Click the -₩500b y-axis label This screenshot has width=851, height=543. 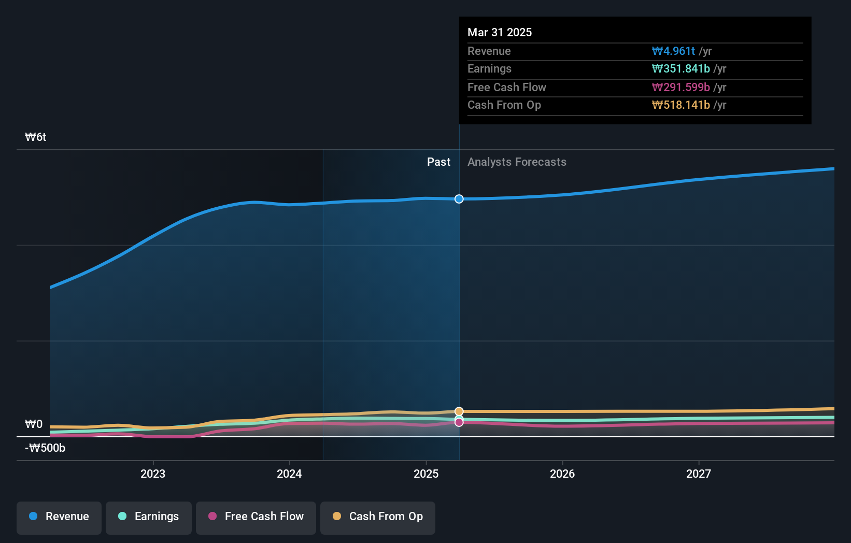tap(45, 448)
